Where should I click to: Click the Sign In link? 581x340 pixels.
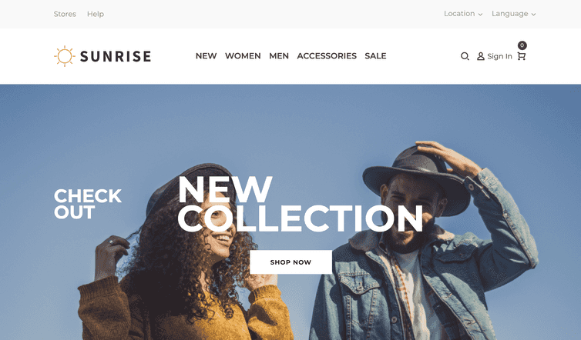tap(499, 56)
